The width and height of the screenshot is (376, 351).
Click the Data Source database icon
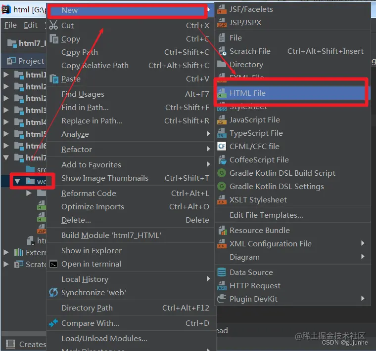click(222, 273)
